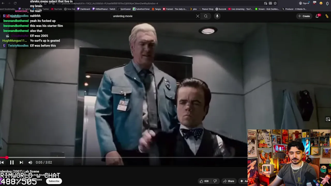This screenshot has height=186, width=331.
Task: Open the SubathonTimer bookmark
Action: [141, 9]
